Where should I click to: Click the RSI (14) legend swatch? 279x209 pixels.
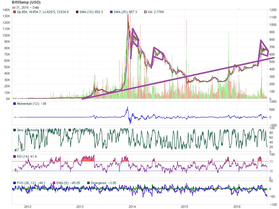(x=15, y=156)
